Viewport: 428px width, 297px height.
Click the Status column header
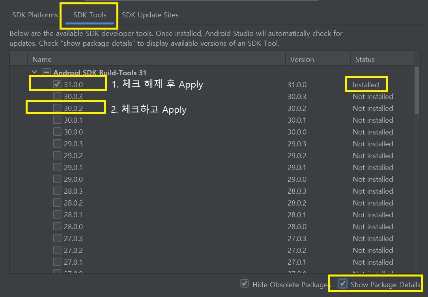tap(382, 59)
